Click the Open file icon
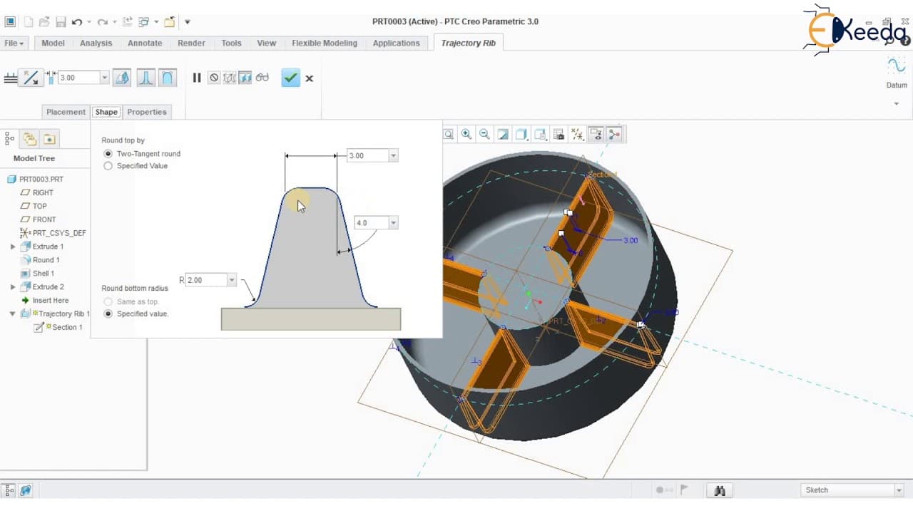This screenshot has width=913, height=513. [44, 22]
